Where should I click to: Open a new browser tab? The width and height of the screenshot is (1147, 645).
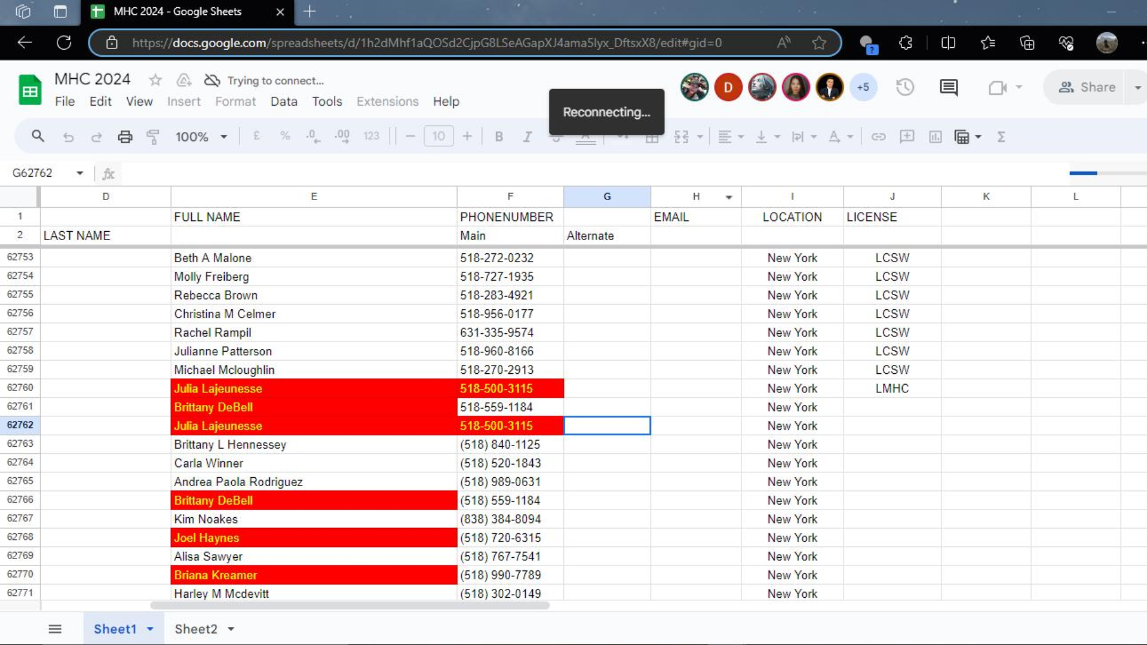309,11
